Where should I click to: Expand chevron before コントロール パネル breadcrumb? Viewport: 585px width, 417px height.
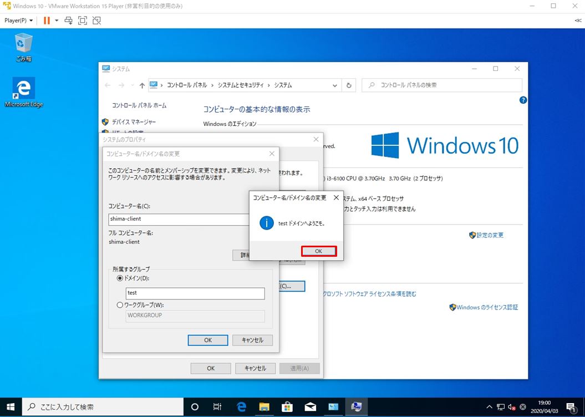click(x=161, y=85)
